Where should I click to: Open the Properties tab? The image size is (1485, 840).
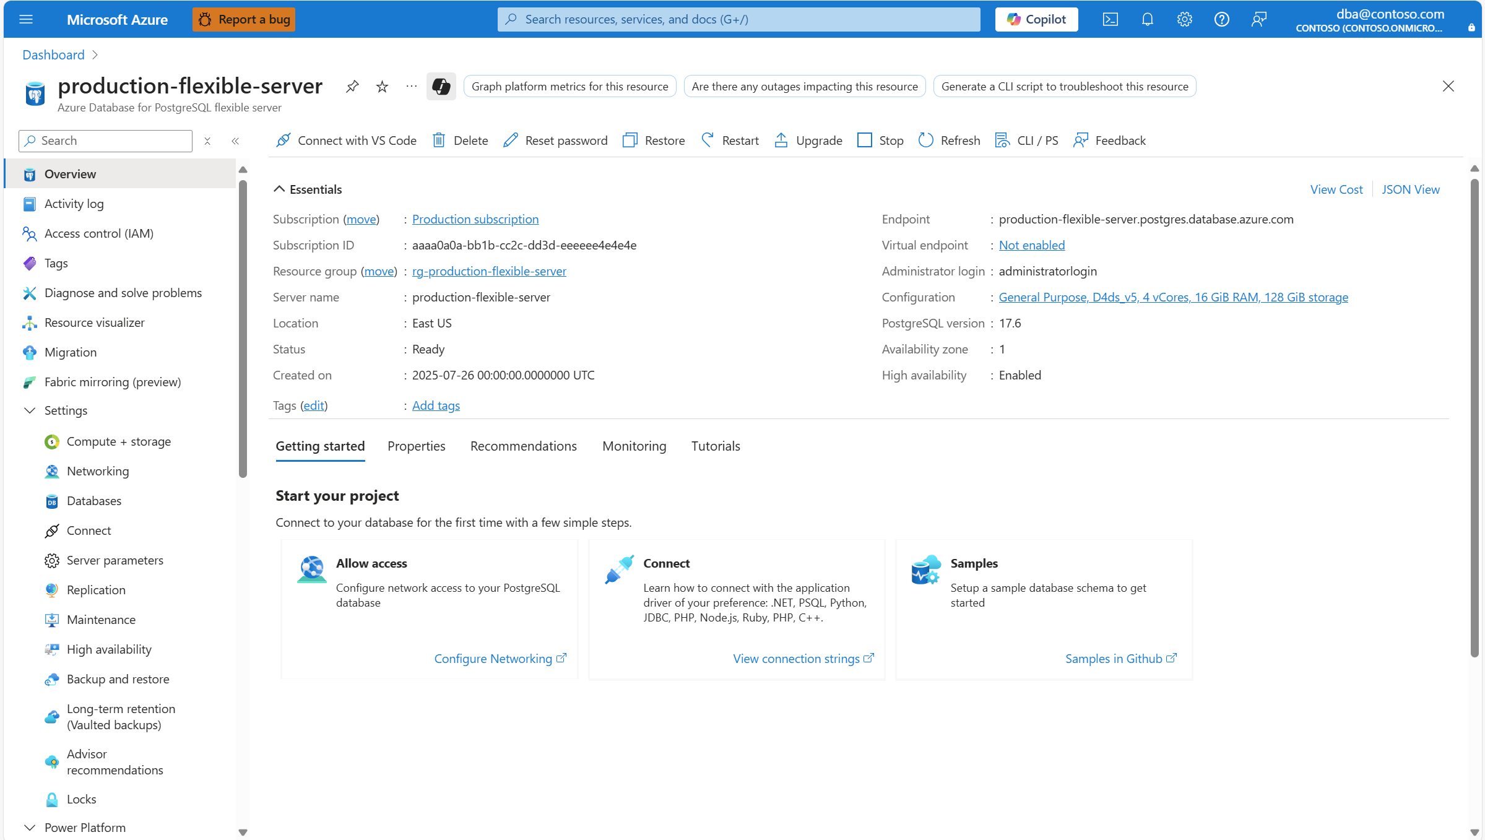416,446
